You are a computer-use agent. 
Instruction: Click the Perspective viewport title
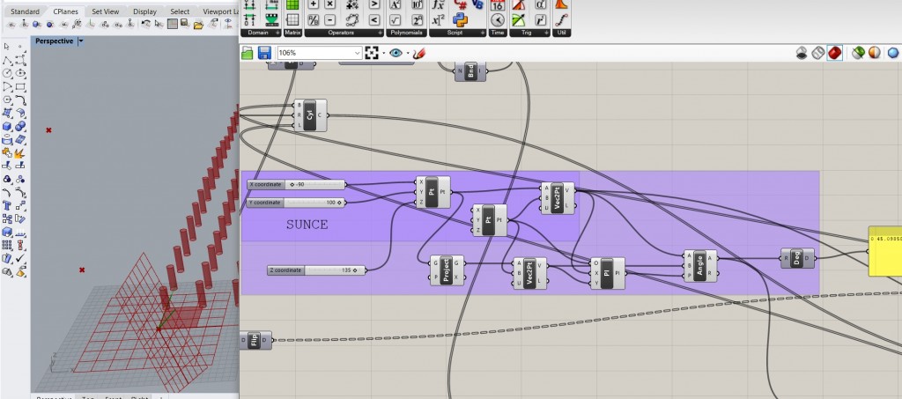coord(54,41)
